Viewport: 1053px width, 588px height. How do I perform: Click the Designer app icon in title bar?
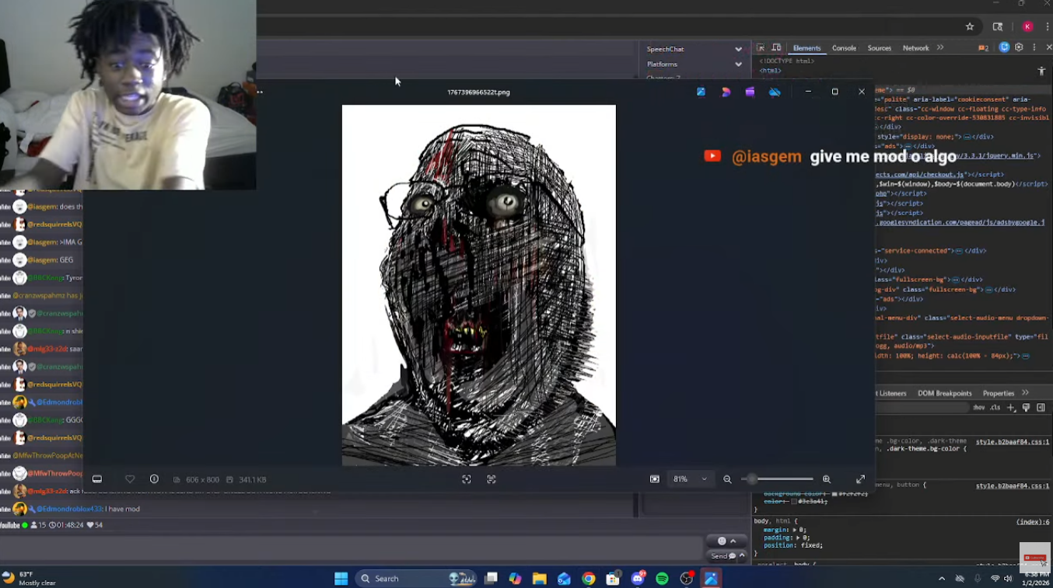[726, 92]
